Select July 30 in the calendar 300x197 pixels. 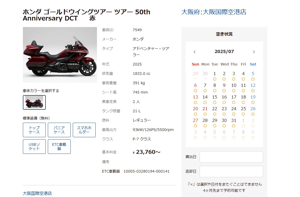[224, 123]
